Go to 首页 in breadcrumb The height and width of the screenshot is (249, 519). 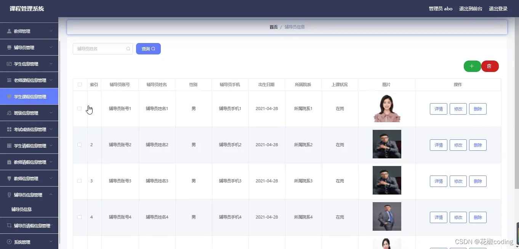[274, 27]
